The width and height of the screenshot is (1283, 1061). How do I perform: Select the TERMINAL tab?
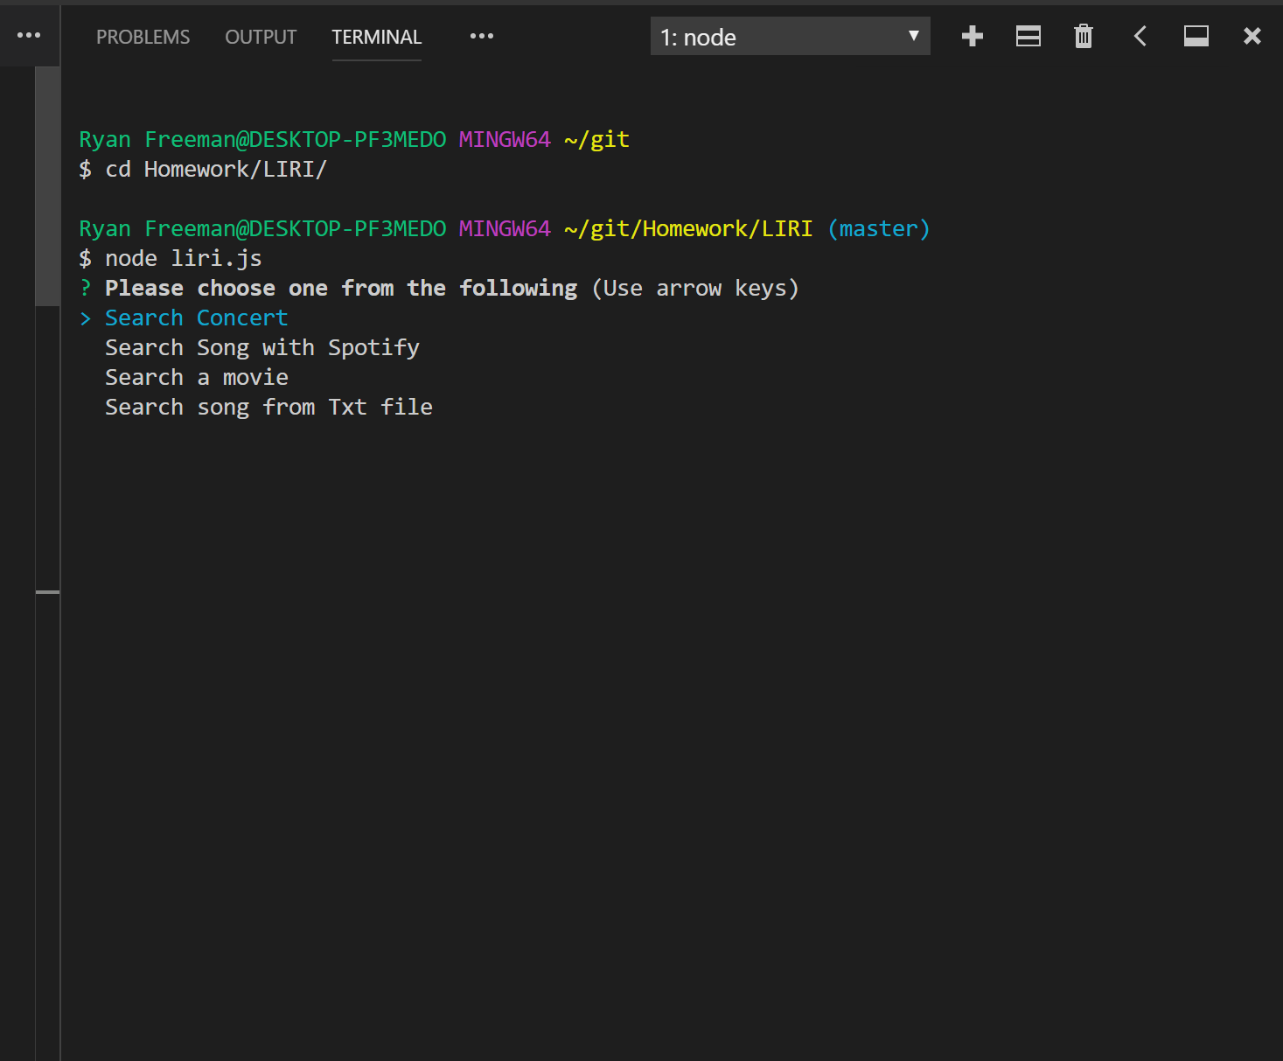click(376, 37)
